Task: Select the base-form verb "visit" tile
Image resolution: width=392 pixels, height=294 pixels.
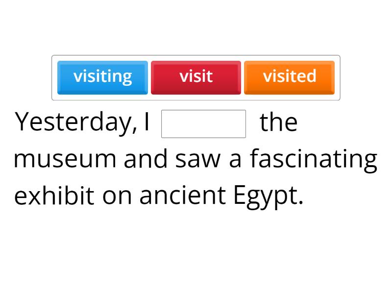Action: (x=196, y=77)
